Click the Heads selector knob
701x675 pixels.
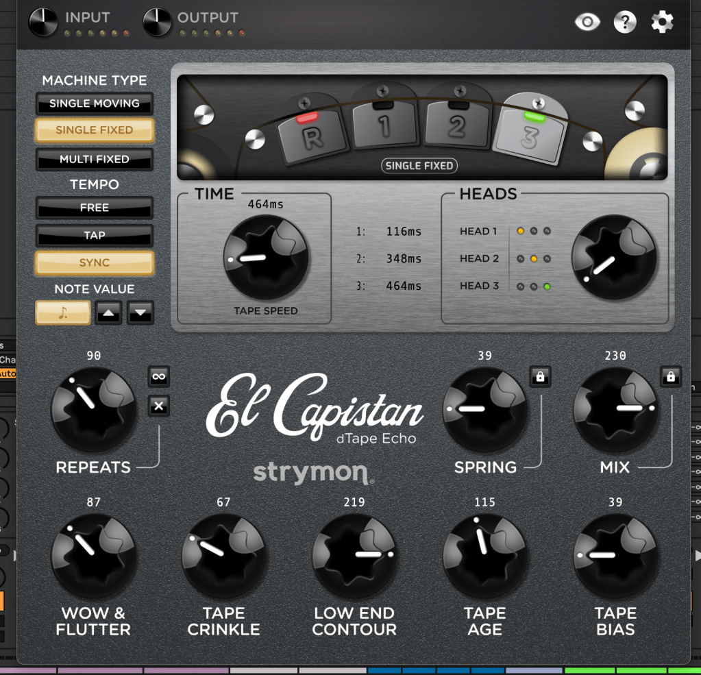[x=614, y=258]
